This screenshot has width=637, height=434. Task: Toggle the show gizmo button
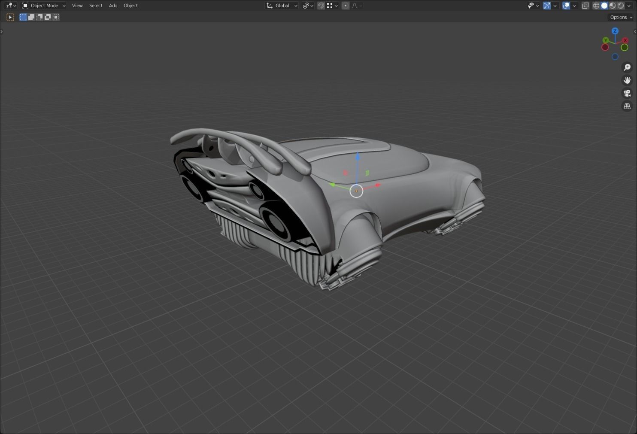coord(546,6)
